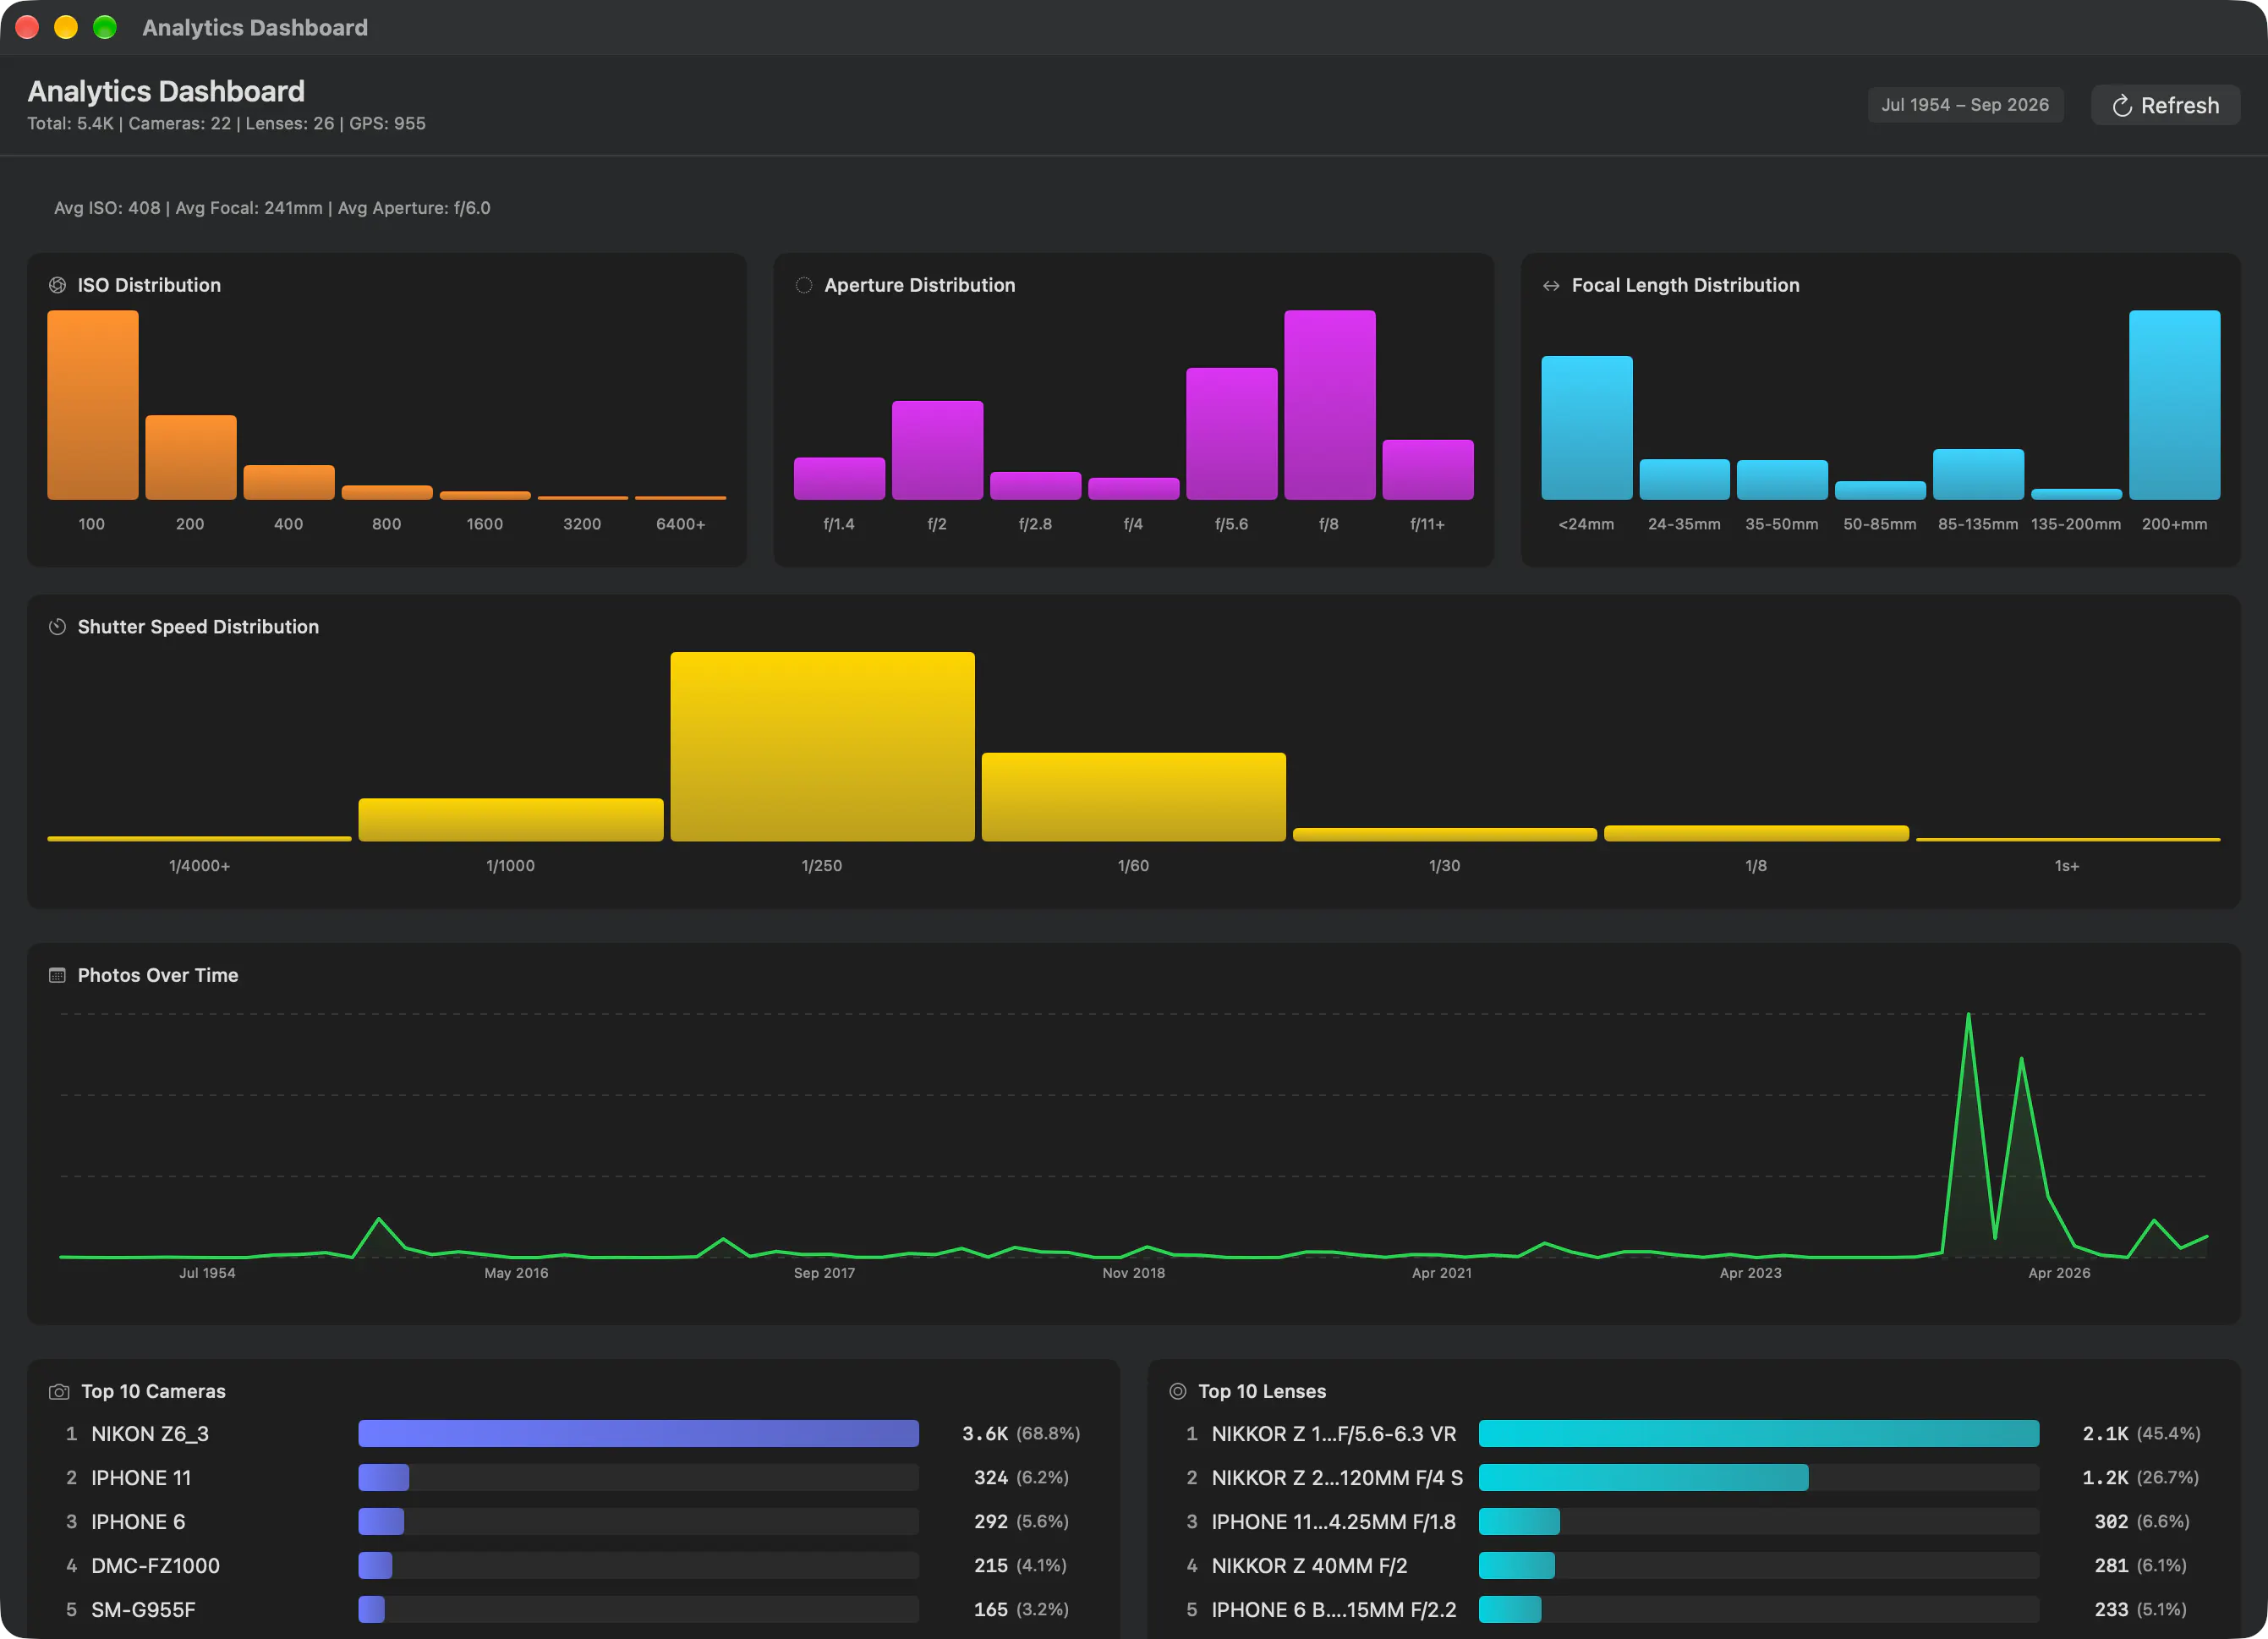2268x1639 pixels.
Task: Click the 85-135mm focal length bar
Action: 1978,474
